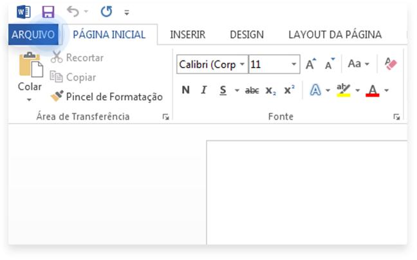Apply red font color
Screen dimensions: 417x260
tap(373, 90)
